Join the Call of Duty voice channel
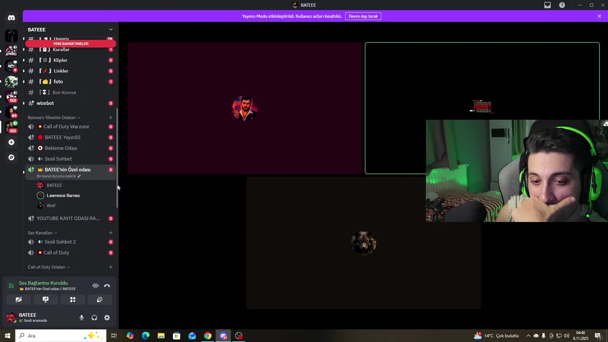 [x=70, y=253]
